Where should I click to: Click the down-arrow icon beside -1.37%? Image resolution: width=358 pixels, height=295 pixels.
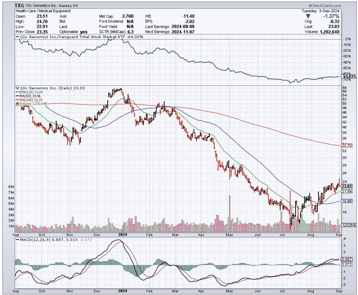pyautogui.click(x=308, y=16)
